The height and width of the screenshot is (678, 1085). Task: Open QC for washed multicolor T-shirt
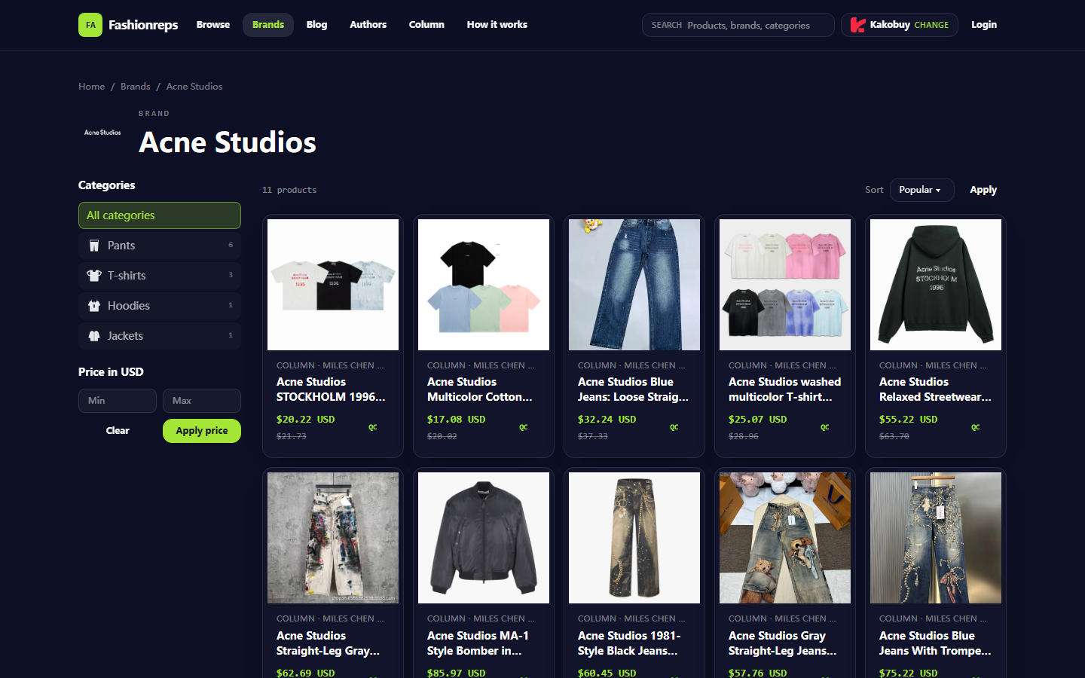(825, 427)
